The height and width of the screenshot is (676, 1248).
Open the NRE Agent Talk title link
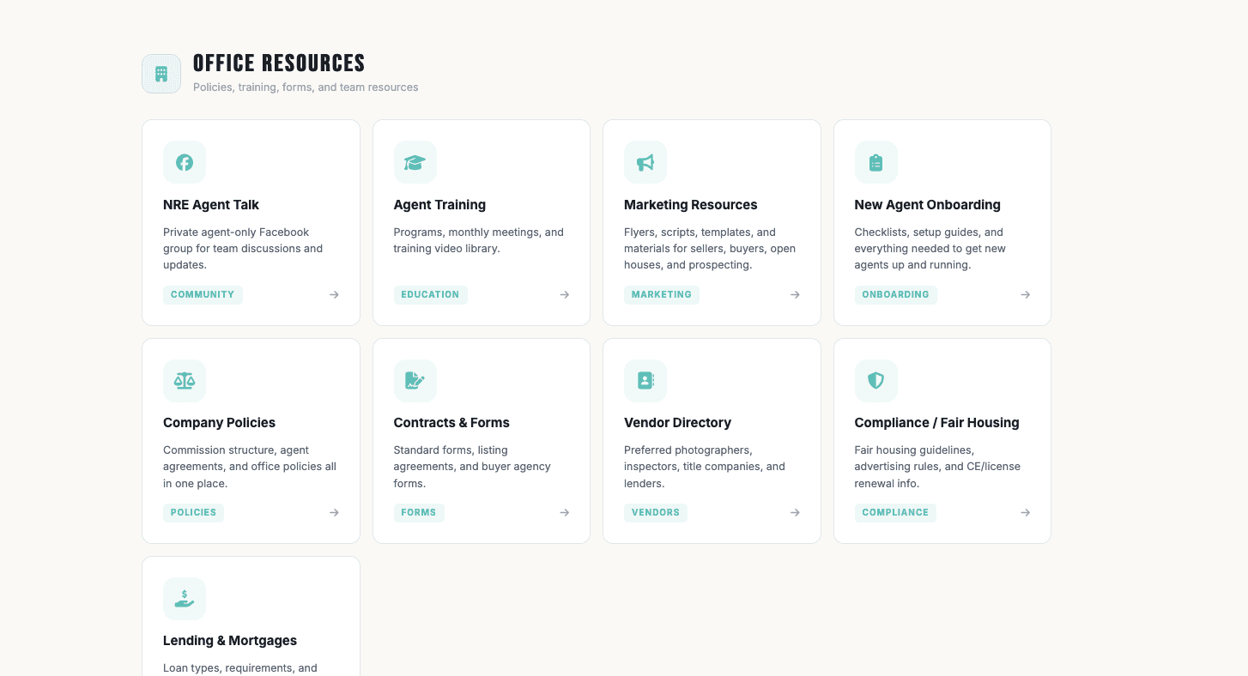click(x=211, y=205)
